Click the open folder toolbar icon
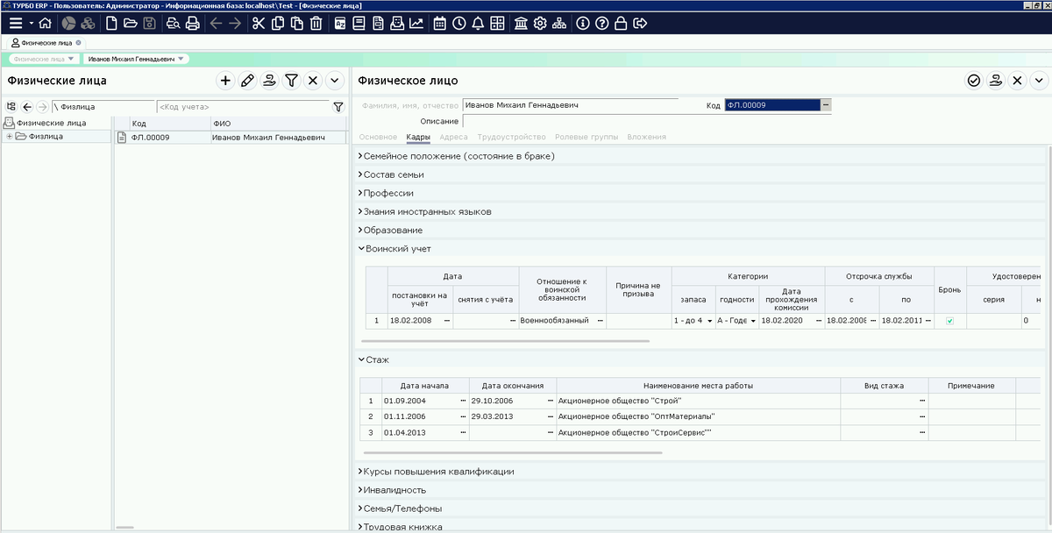Screen dimensions: 1052x533 pyautogui.click(x=131, y=23)
